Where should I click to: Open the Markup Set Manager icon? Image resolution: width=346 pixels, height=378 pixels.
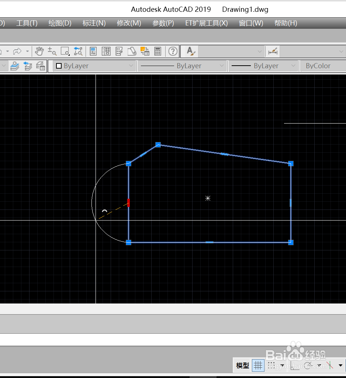click(145, 51)
